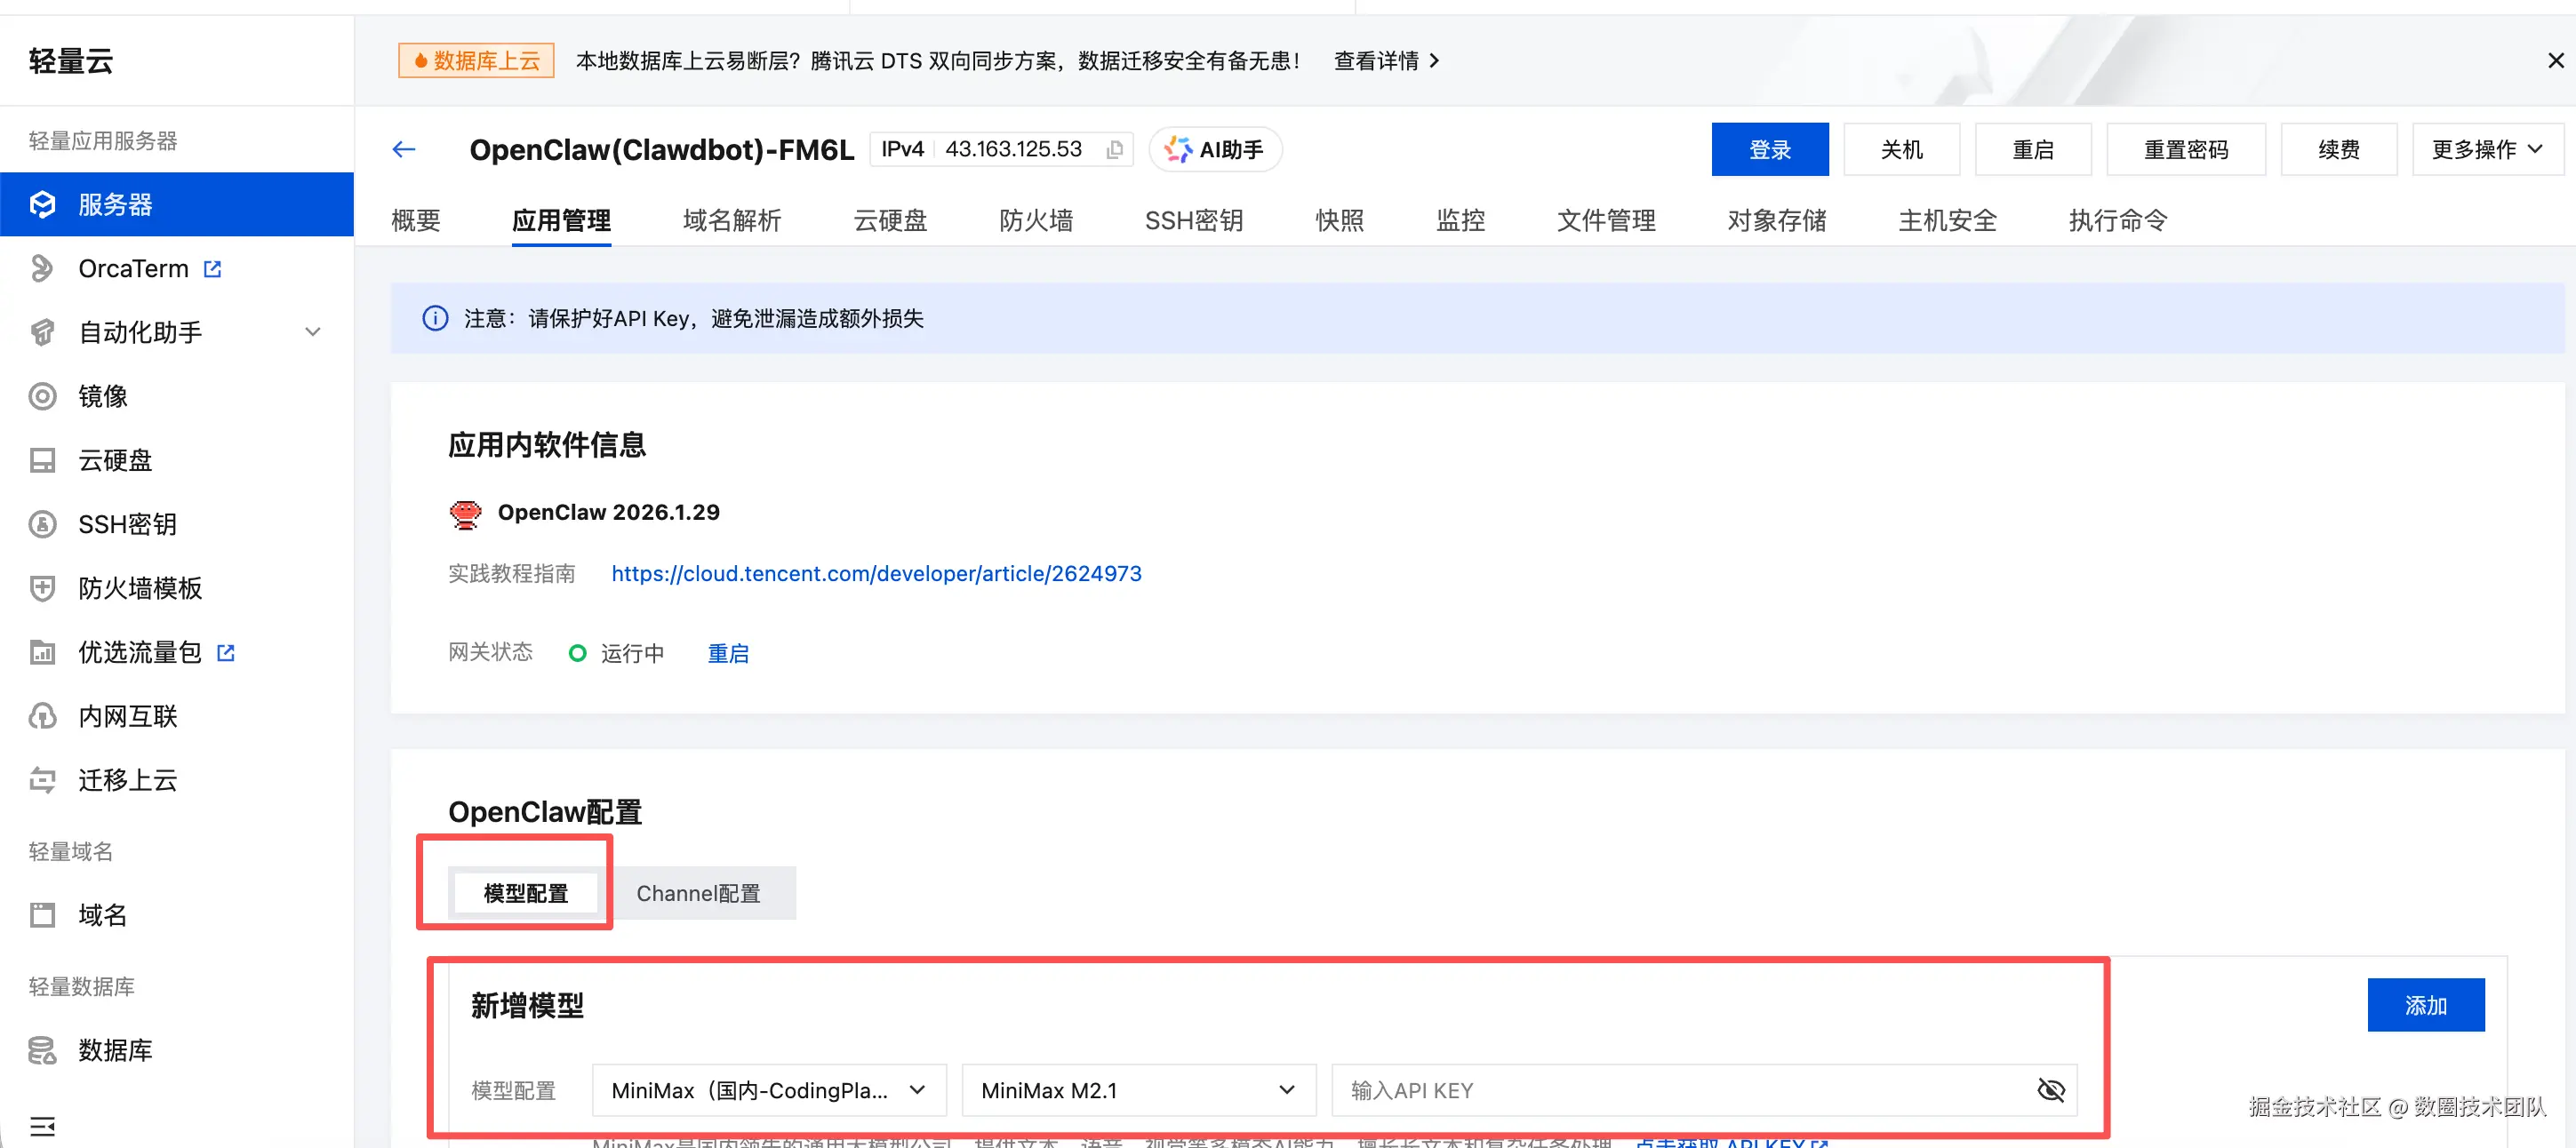Copy the IPv4 address with the copy icon
Viewport: 2576px width, 1148px height.
click(x=1114, y=150)
